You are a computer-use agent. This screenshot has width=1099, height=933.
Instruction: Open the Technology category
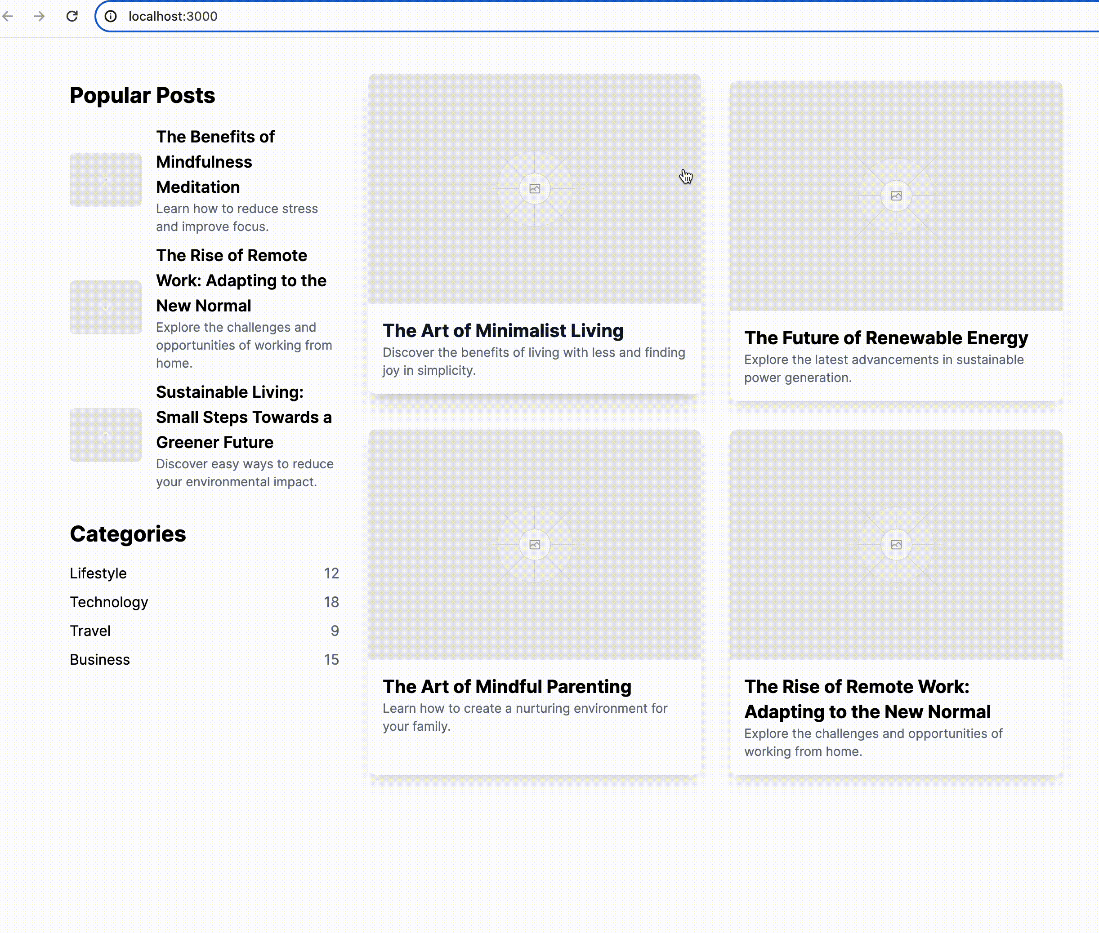(109, 602)
